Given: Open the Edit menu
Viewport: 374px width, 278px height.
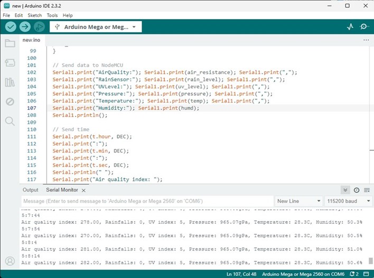Looking at the screenshot, I should (x=18, y=15).
